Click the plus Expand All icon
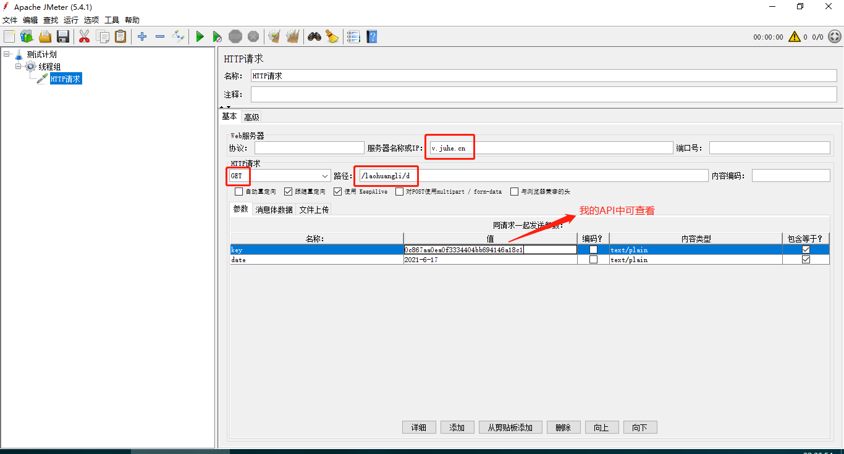Screen dimensions: 844x454 pos(142,36)
